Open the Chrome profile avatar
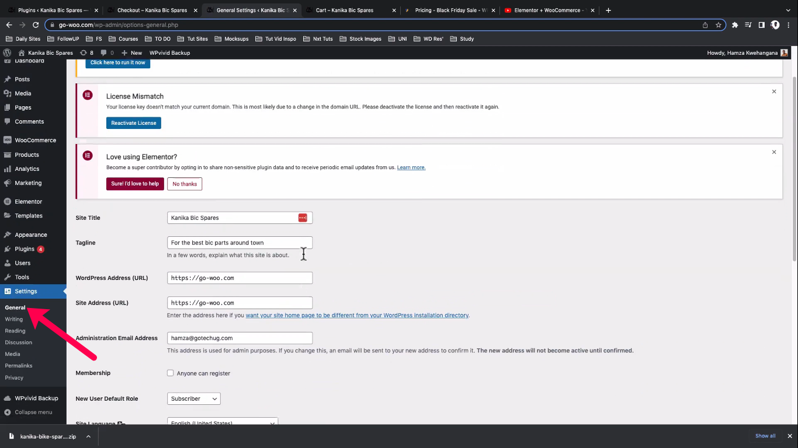The image size is (798, 448). [775, 25]
